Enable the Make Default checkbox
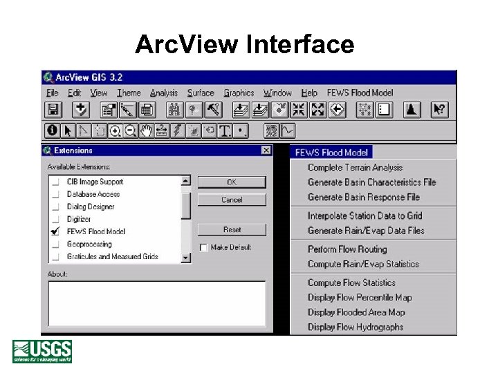Viewport: 498px width, 373px height. [x=203, y=247]
